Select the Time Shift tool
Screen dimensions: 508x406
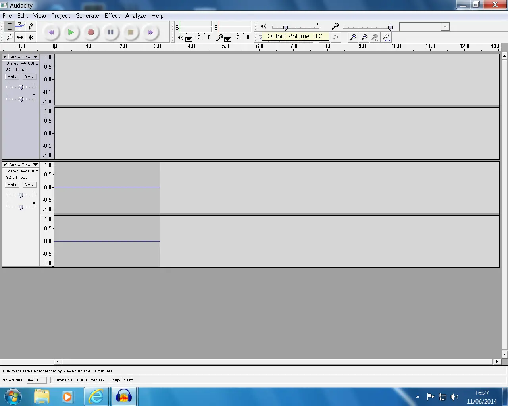click(20, 37)
